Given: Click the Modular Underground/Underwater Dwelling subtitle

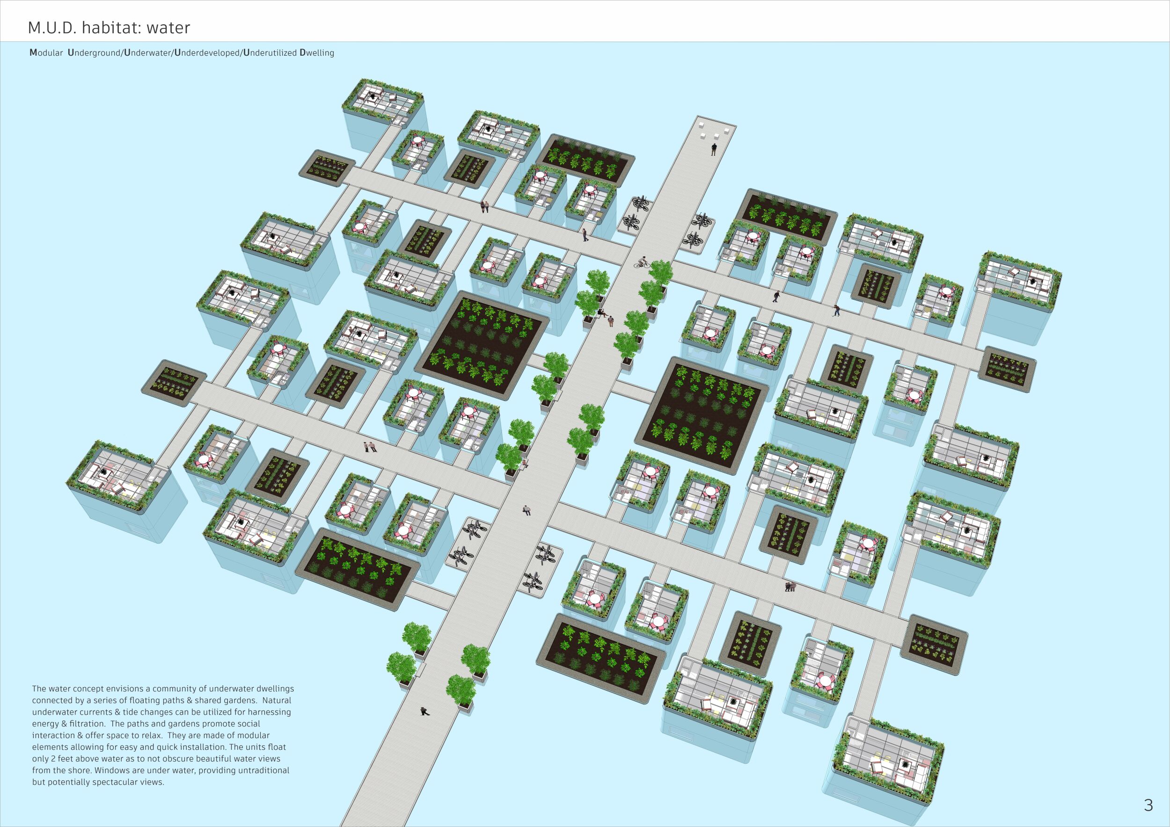Looking at the screenshot, I should click(x=182, y=53).
